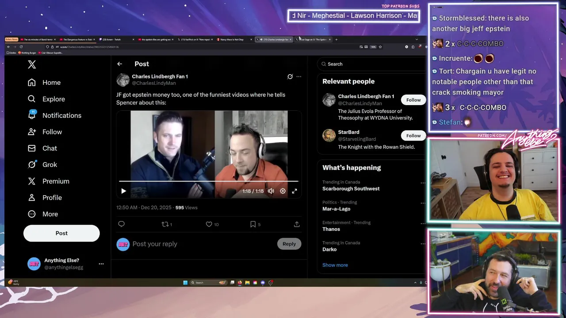The height and width of the screenshot is (318, 566).
Task: Click Show more under What's happening
Action: pyautogui.click(x=335, y=265)
